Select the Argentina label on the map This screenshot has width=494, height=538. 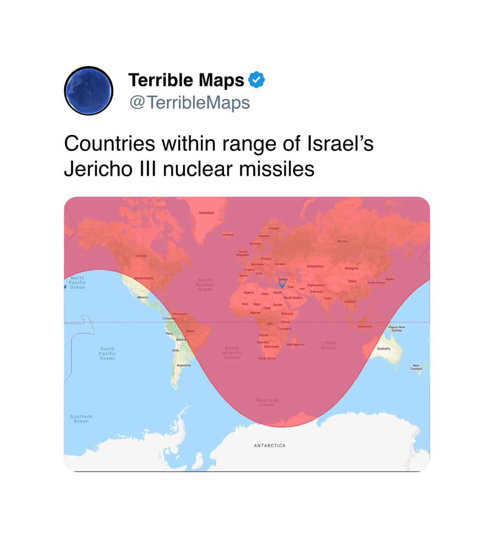pos(183,365)
